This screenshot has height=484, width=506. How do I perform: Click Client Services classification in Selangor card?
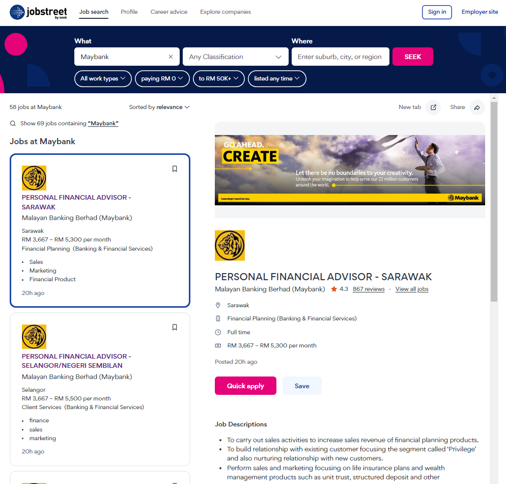(x=83, y=407)
